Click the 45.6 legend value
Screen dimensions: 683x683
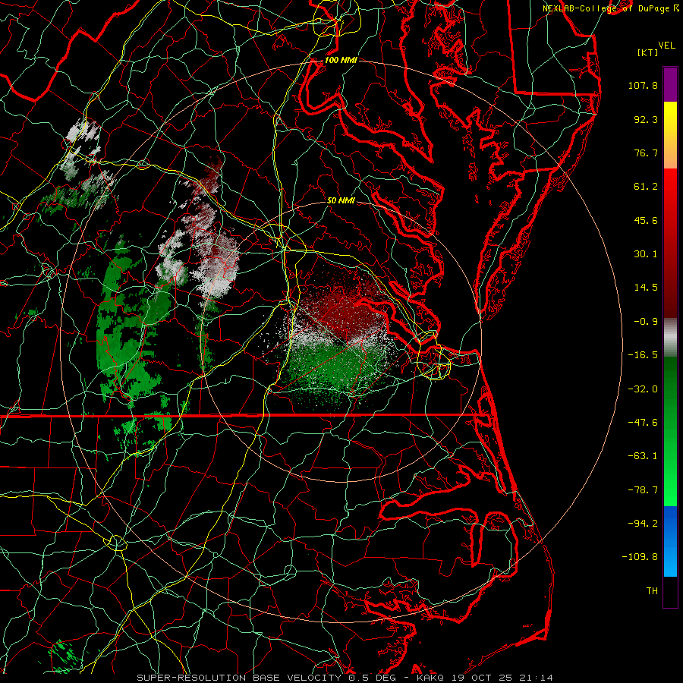tap(646, 220)
